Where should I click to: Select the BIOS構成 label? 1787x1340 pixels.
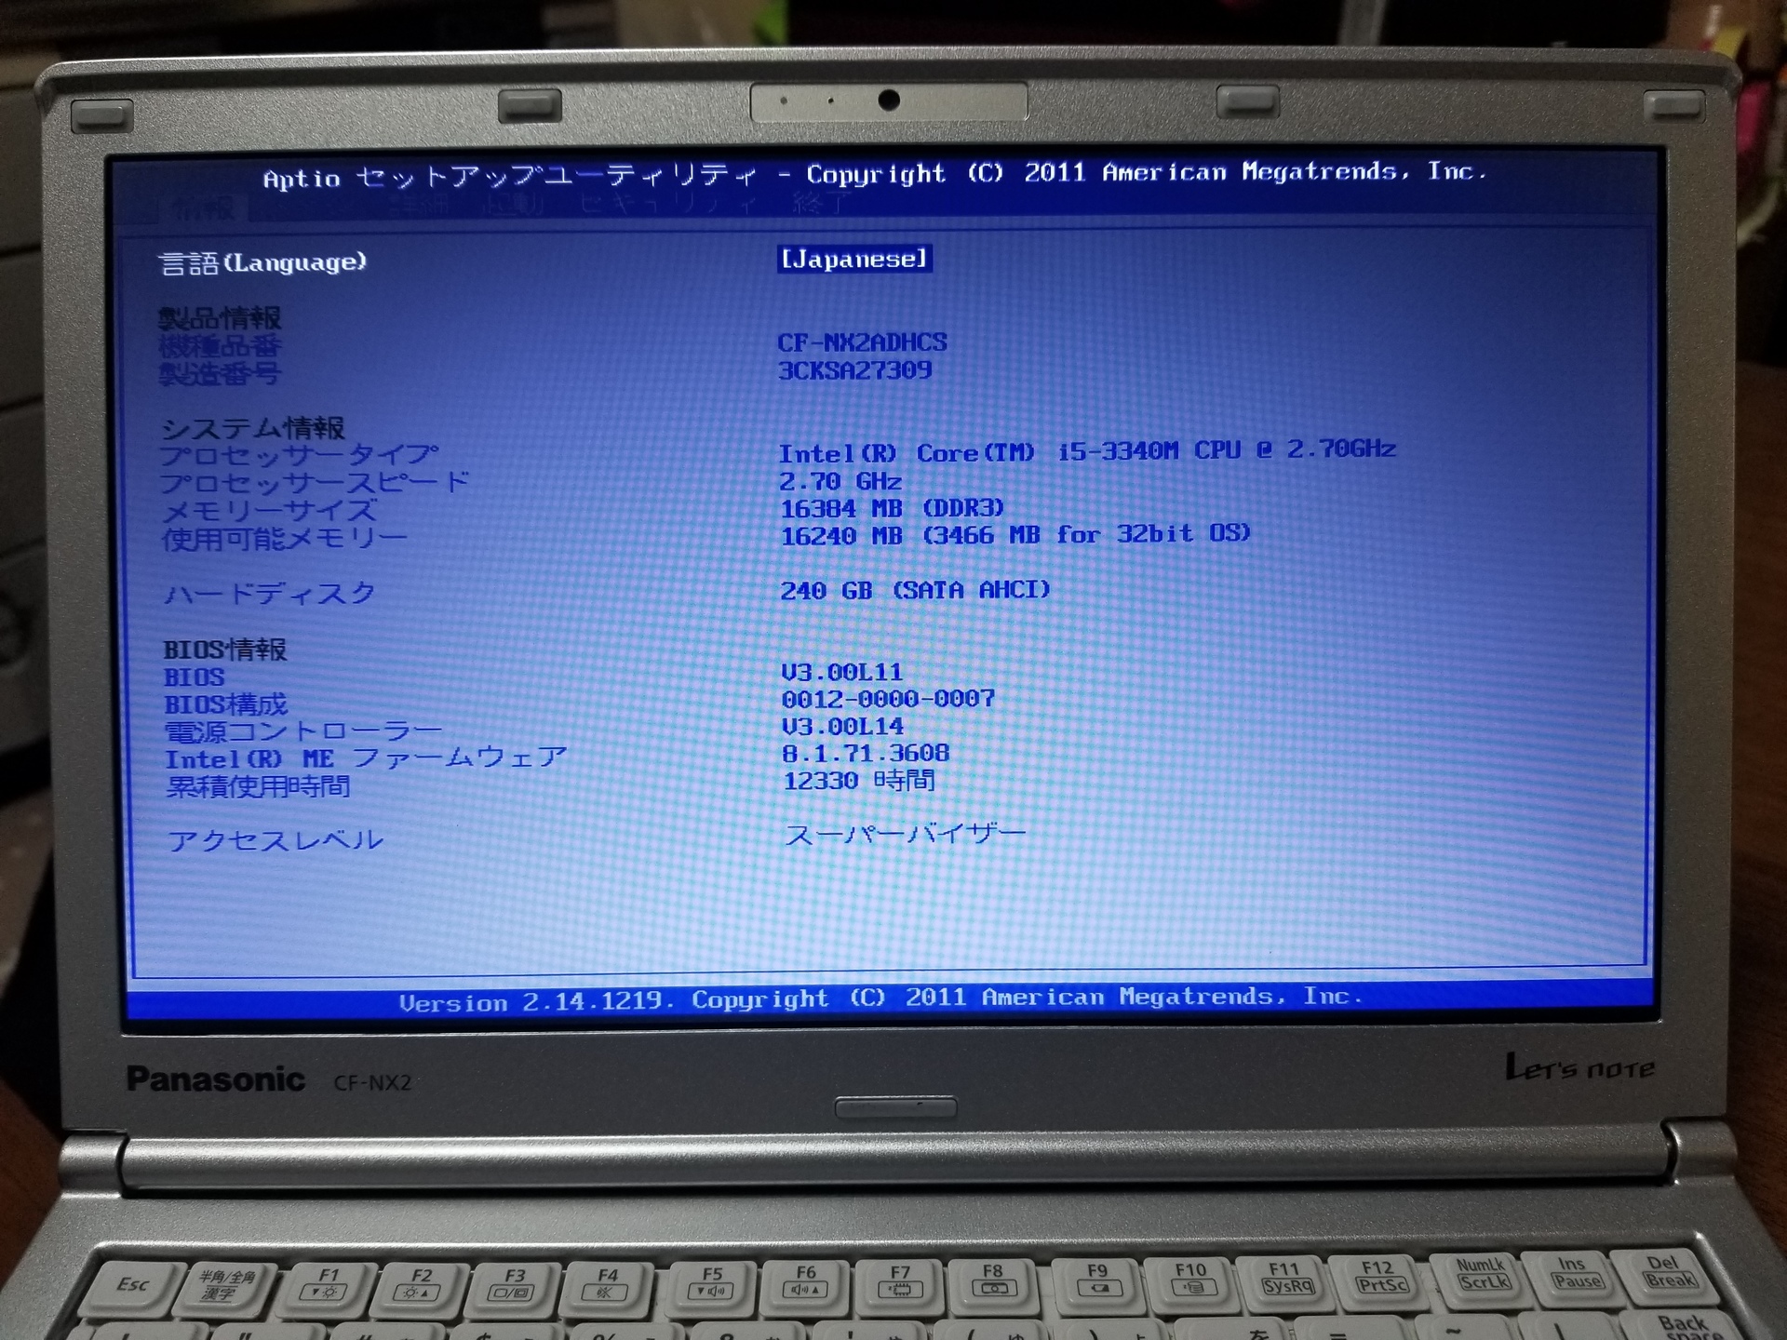pos(226,704)
